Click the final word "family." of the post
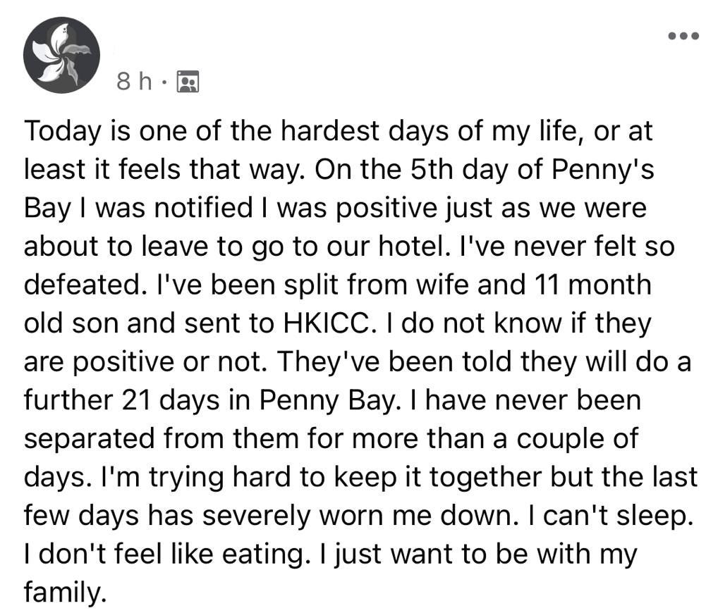This screenshot has height=613, width=706. [x=66, y=591]
